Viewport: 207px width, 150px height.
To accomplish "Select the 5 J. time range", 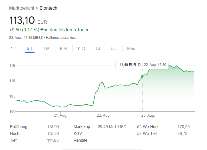I will coord(114,48).
